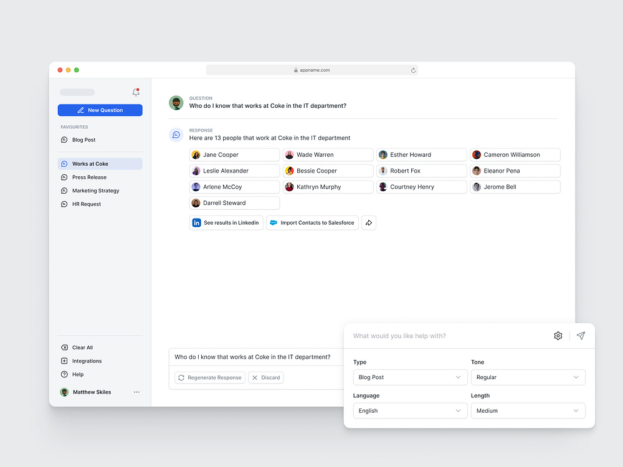This screenshot has height=467, width=623.
Task: Click the question author avatar
Action: [176, 103]
